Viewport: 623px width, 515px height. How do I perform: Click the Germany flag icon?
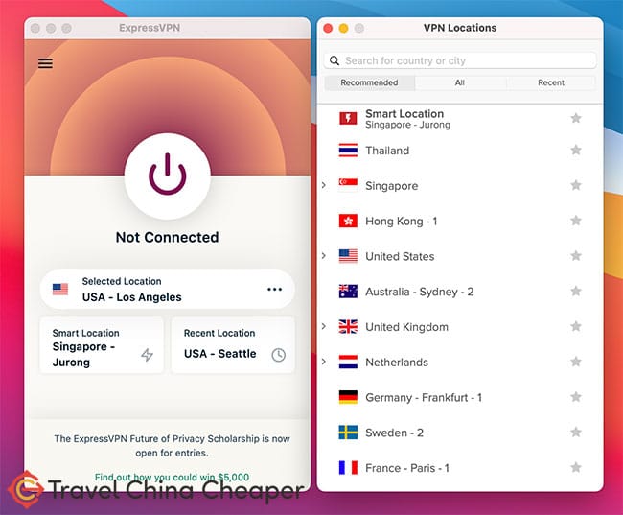tap(348, 397)
